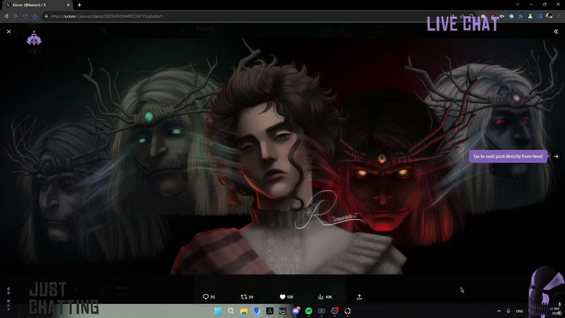Open Spotify from the taskbar
This screenshot has height=318, width=565.
(309, 311)
